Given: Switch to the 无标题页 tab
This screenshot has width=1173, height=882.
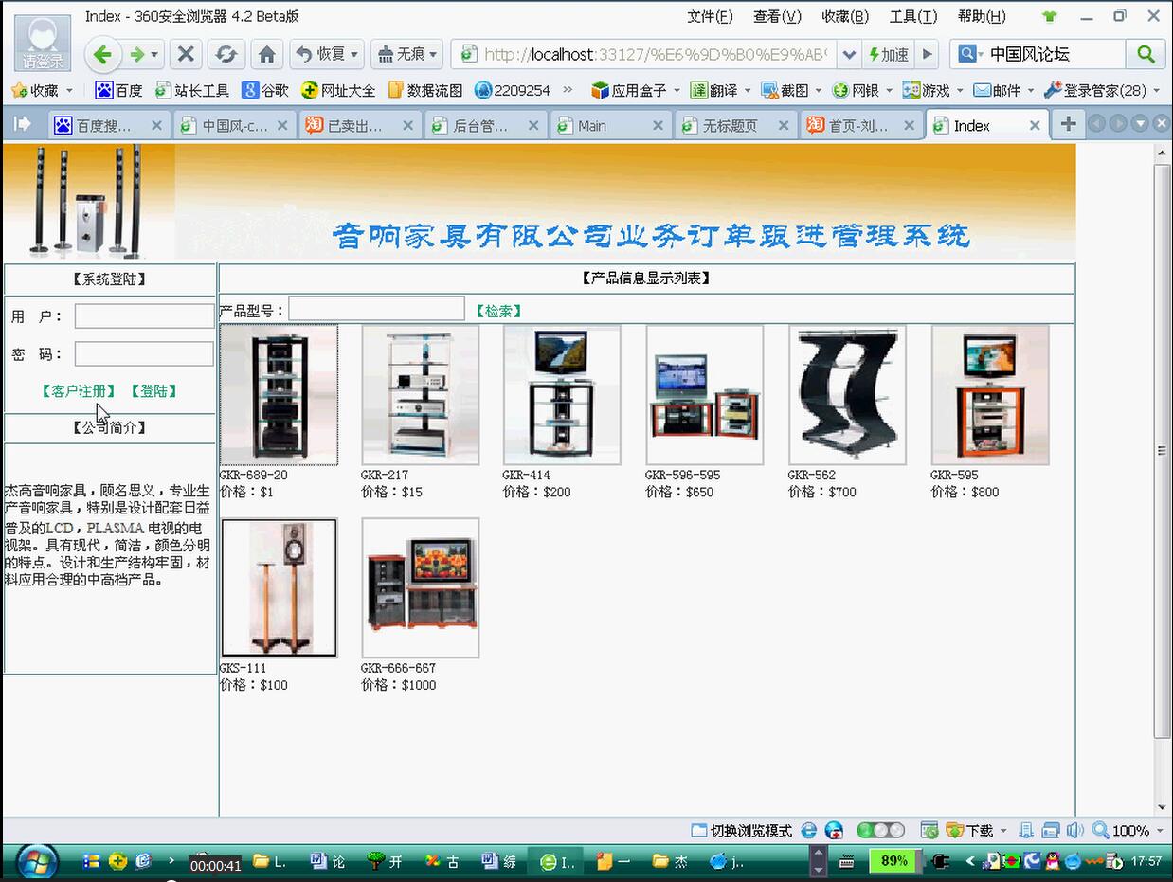Looking at the screenshot, I should tap(734, 125).
